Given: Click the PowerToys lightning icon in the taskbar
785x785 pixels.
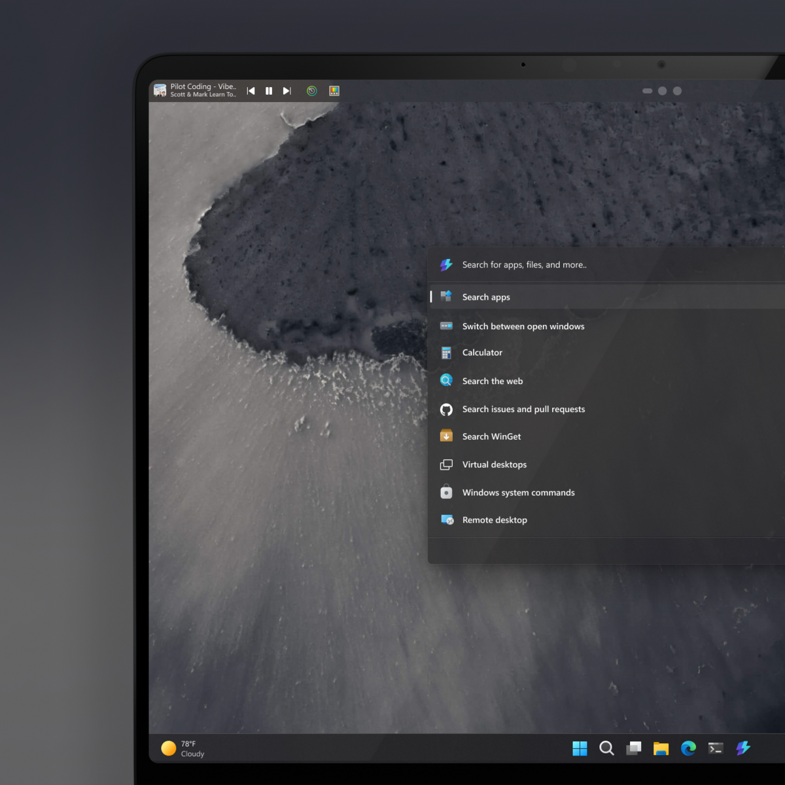Looking at the screenshot, I should coord(743,748).
